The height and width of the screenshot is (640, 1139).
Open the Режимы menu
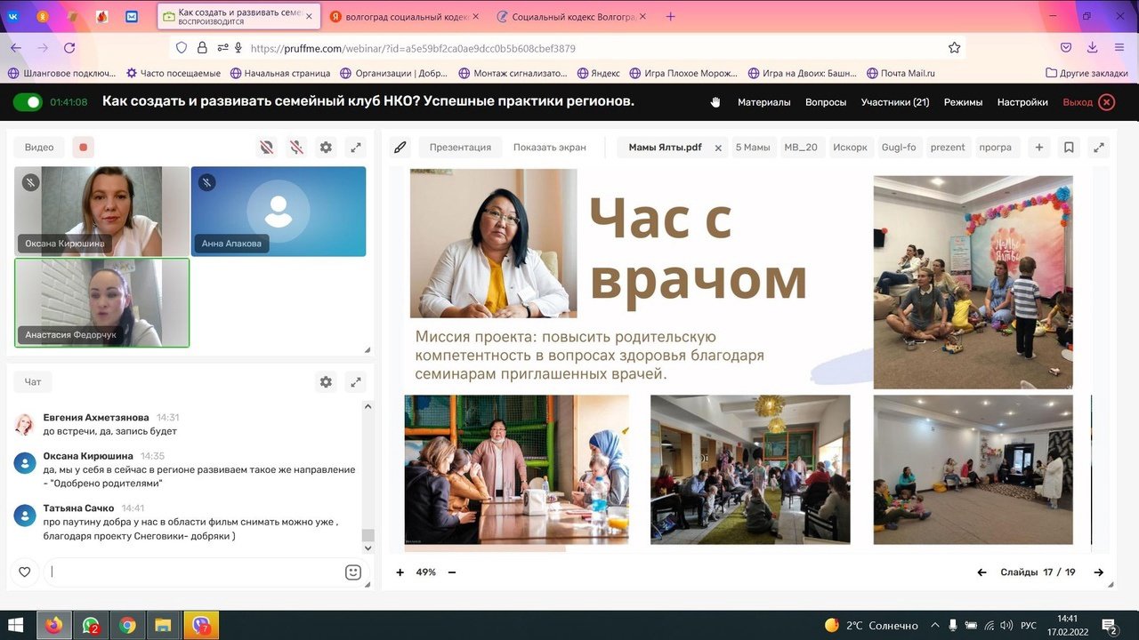point(963,102)
